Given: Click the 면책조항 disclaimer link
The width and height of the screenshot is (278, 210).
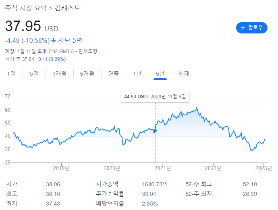Looking at the screenshot, I should click(88, 52).
